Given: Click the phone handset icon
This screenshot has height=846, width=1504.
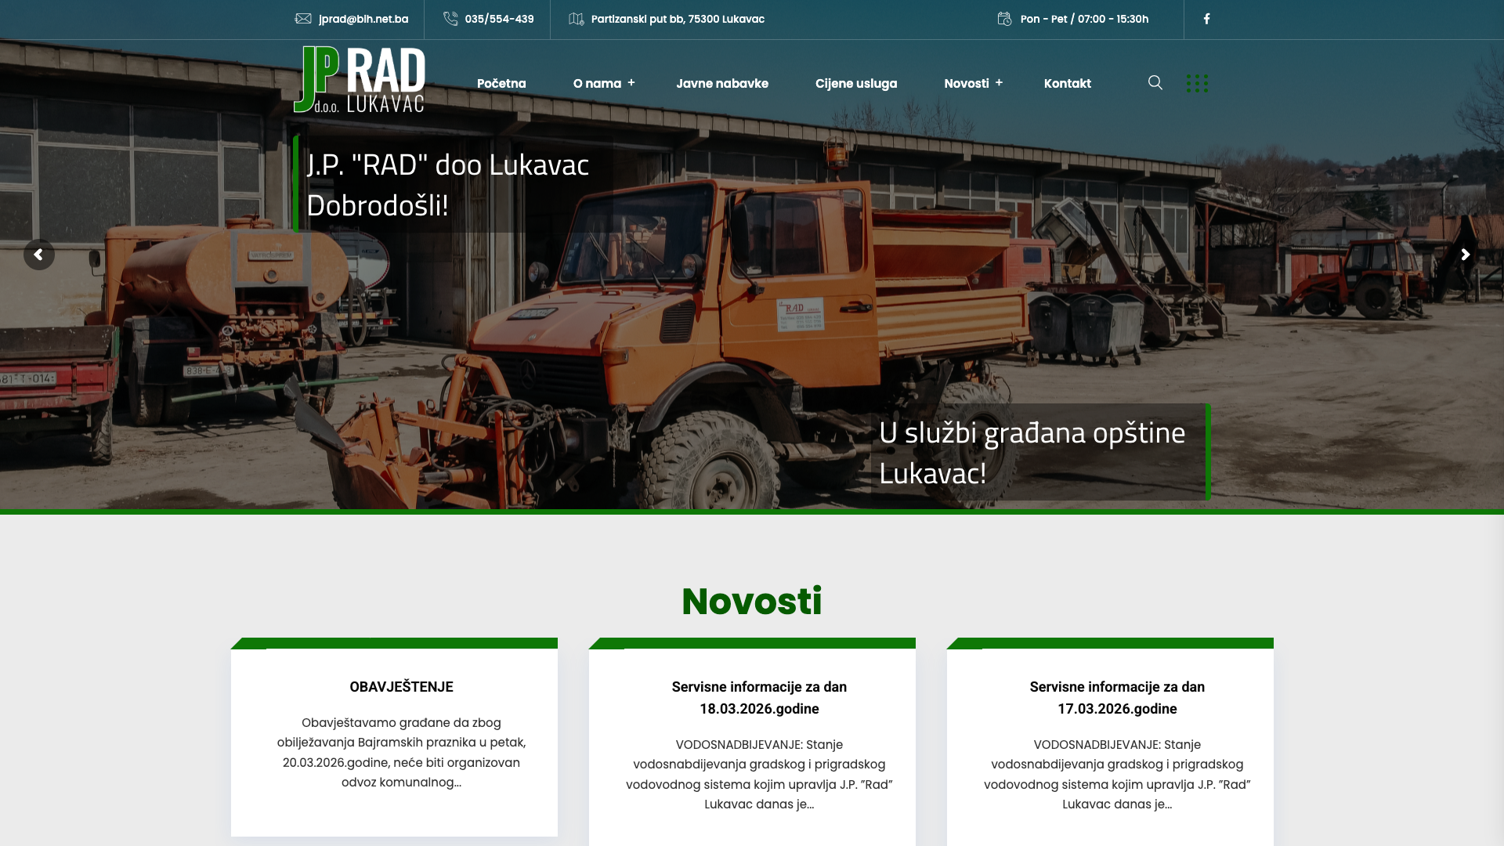Looking at the screenshot, I should coord(450,19).
